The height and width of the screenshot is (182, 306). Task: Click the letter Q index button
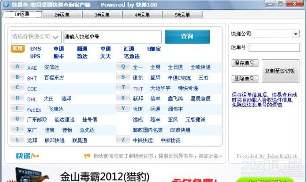123,66
